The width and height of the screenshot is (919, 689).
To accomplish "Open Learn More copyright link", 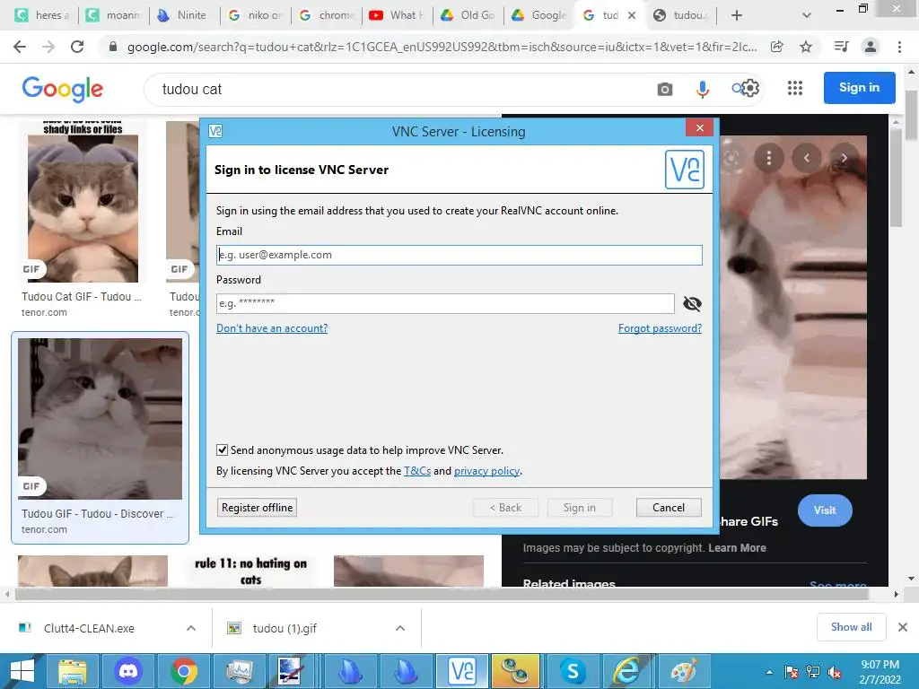I will pos(737,548).
